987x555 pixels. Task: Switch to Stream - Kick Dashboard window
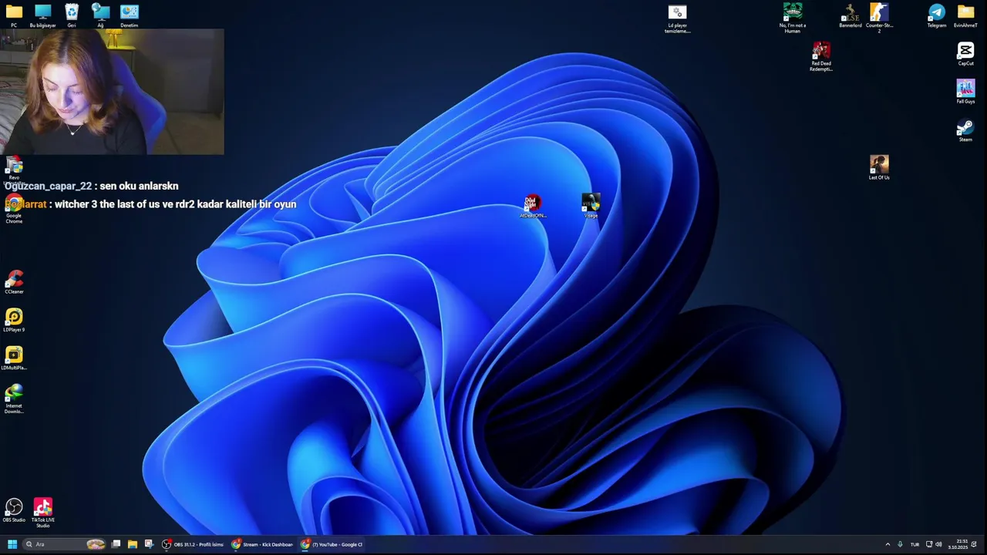coord(262,544)
